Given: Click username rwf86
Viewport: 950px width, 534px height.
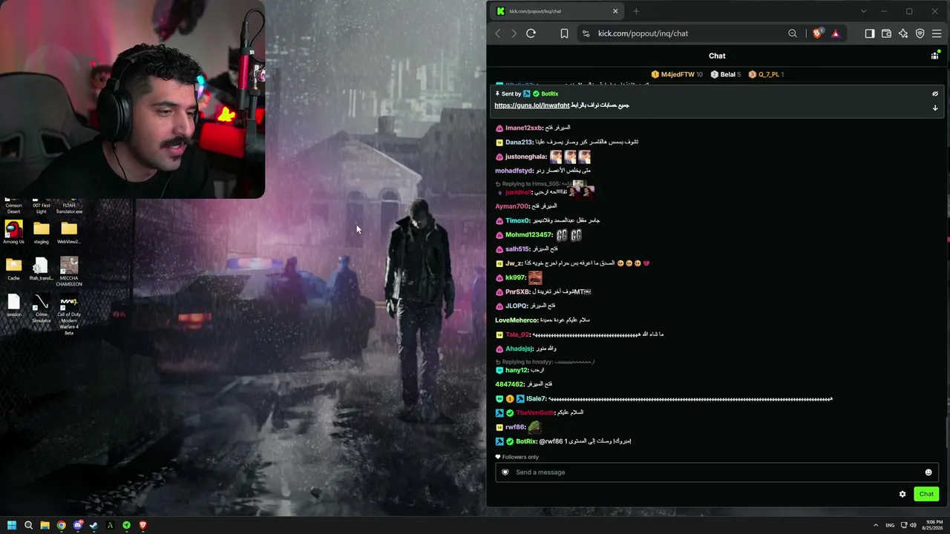Looking at the screenshot, I should [x=515, y=427].
